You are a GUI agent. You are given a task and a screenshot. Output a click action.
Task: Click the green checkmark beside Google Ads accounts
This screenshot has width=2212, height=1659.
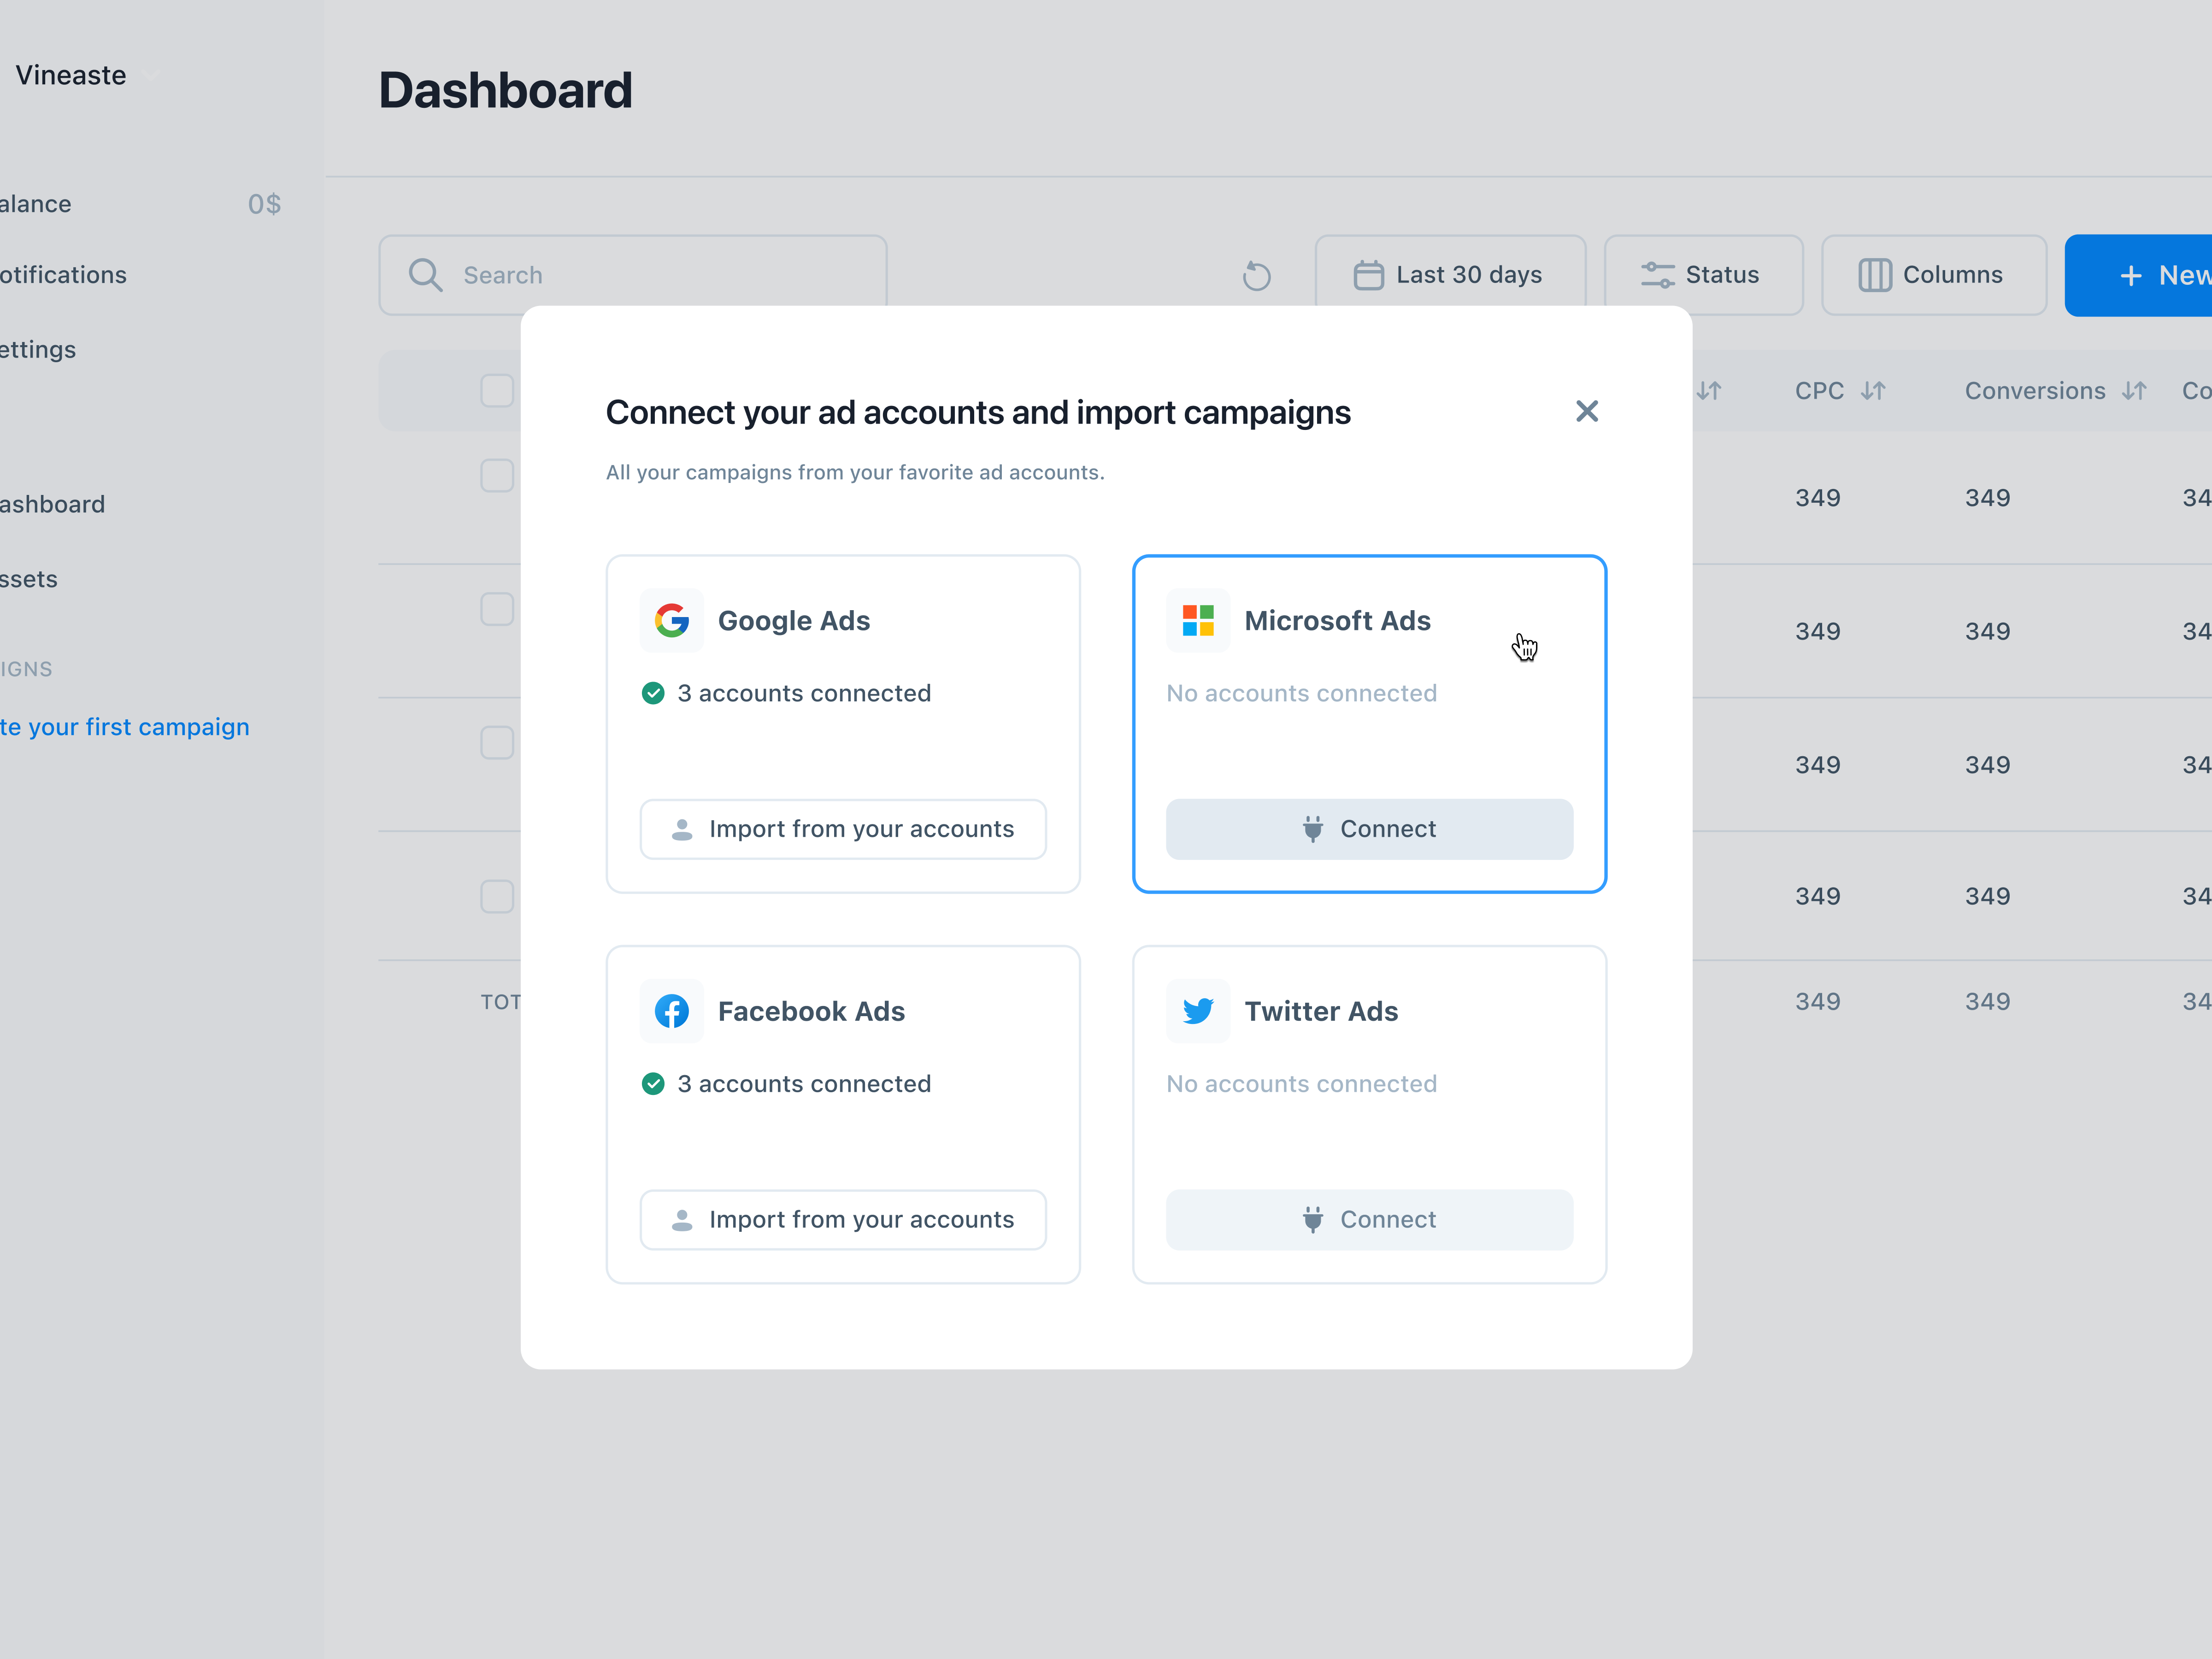click(x=653, y=693)
